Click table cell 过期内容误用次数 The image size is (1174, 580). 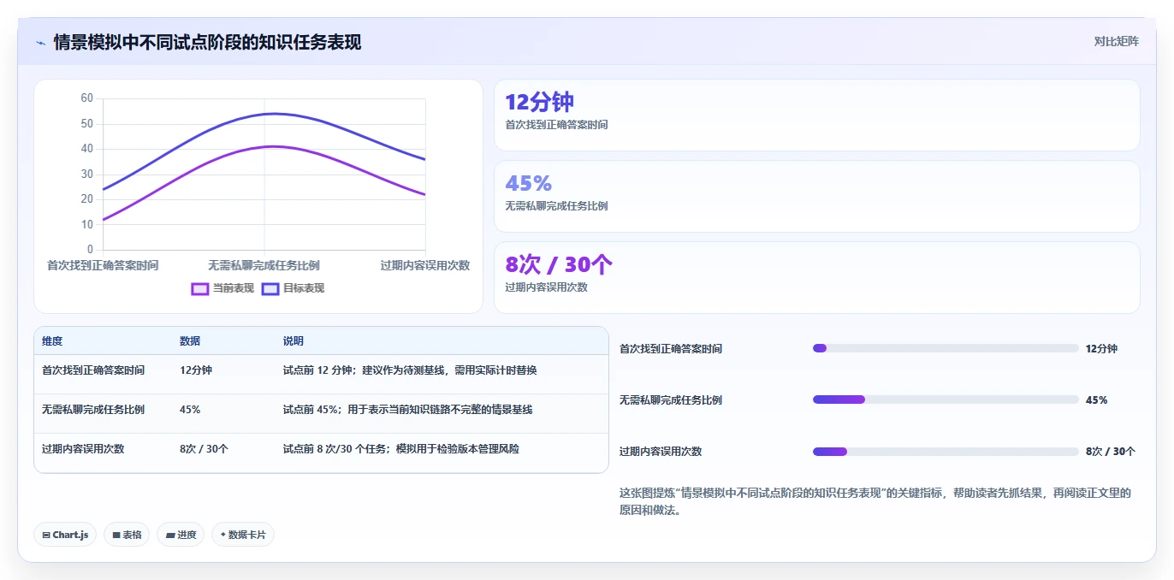[83, 449]
